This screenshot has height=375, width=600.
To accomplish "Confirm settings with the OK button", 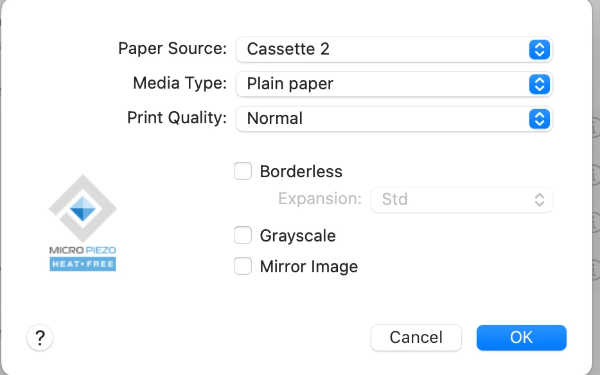I will (x=521, y=337).
